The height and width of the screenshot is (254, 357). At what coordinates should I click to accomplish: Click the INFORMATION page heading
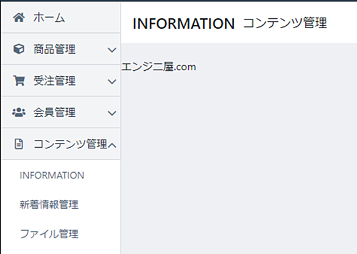click(x=183, y=23)
